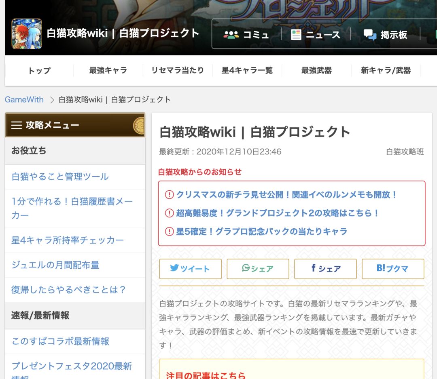The width and height of the screenshot is (437, 379).
Task: Switch to the 最強キャラ tab
Action: (x=108, y=70)
